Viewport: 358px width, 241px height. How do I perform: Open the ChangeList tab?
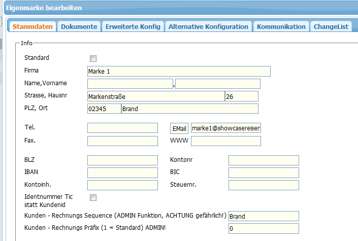[x=331, y=26]
